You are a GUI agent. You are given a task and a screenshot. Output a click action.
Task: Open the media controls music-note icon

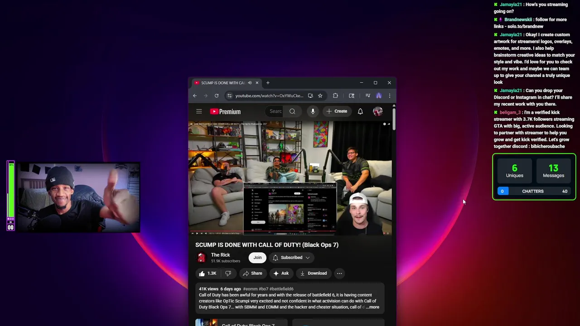[367, 96]
